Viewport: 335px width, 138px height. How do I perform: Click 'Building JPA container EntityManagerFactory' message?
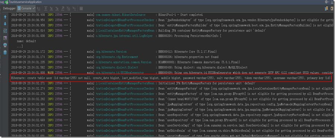[x=212, y=31]
